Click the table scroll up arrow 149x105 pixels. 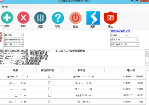[x=147, y=69]
